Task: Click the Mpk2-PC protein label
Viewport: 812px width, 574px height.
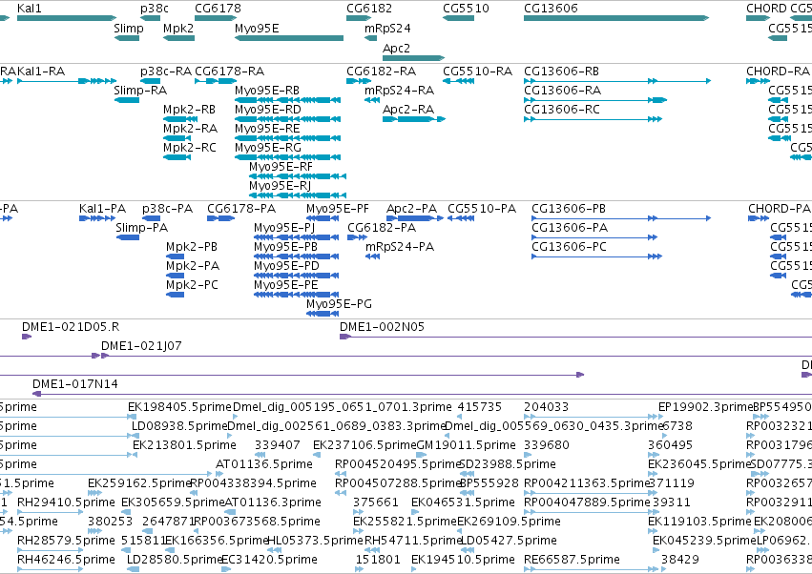Action: (x=192, y=285)
